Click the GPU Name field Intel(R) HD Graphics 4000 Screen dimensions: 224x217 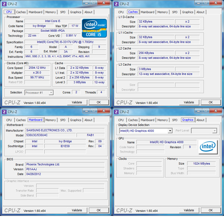167,142
